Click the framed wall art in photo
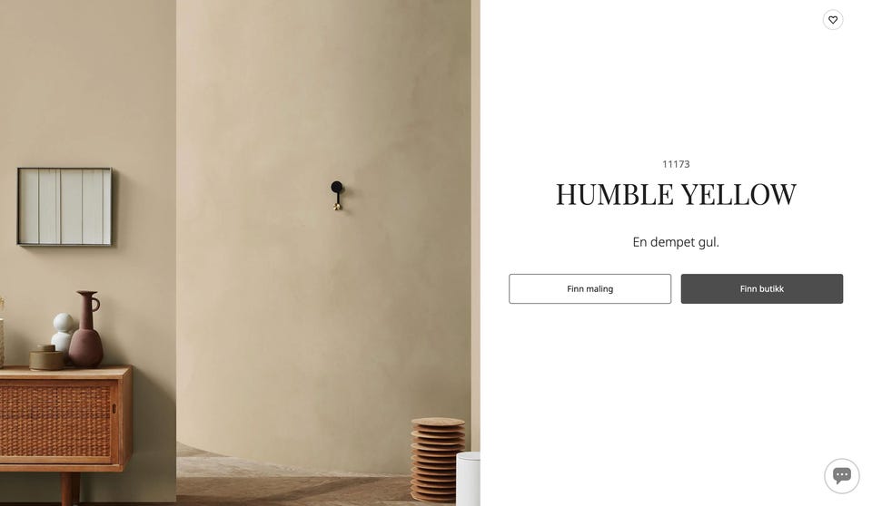Viewport: 872px width, 506px height. point(64,207)
